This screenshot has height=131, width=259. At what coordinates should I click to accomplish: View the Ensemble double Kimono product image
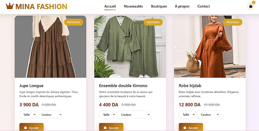click(130, 47)
